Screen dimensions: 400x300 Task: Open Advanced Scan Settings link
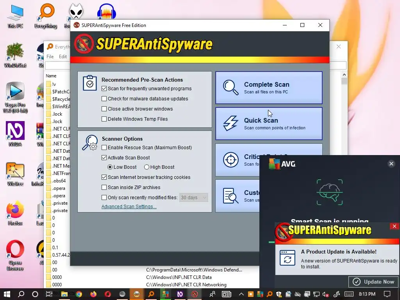tap(129, 207)
